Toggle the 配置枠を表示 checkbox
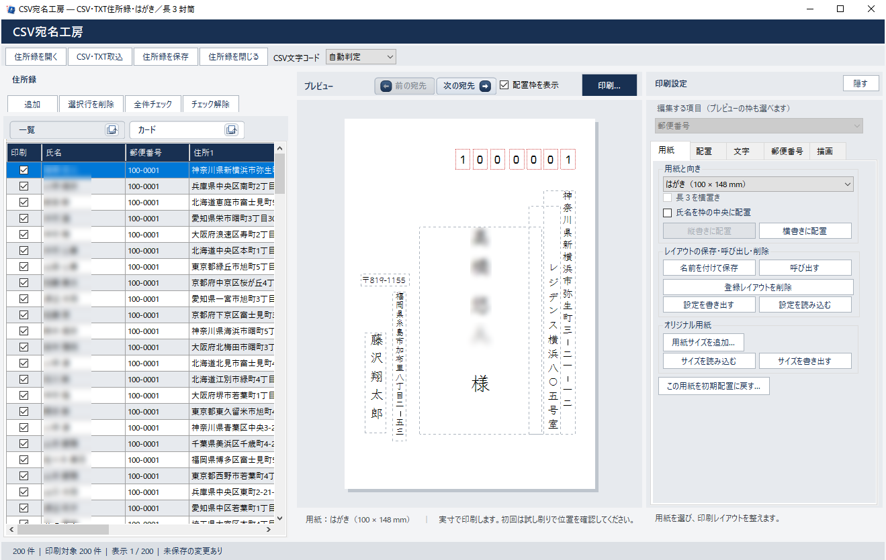 [x=505, y=86]
